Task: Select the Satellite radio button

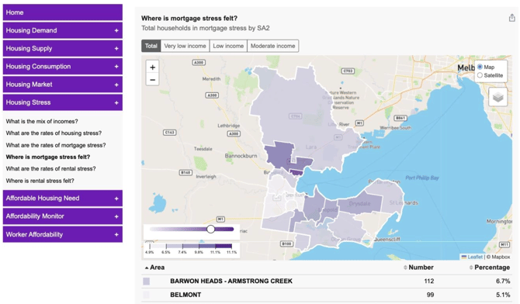Action: click(x=480, y=75)
